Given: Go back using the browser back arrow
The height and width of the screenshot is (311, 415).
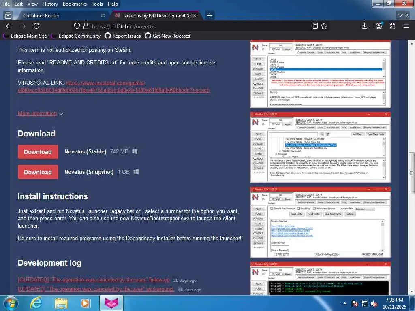Looking at the screenshot, I should point(9,26).
